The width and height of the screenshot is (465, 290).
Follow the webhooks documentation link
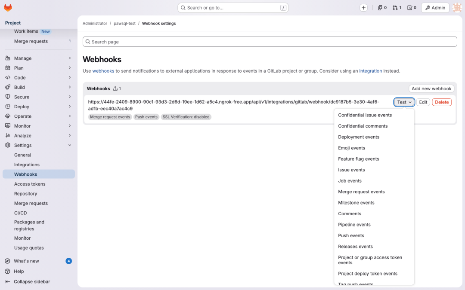tap(103, 71)
